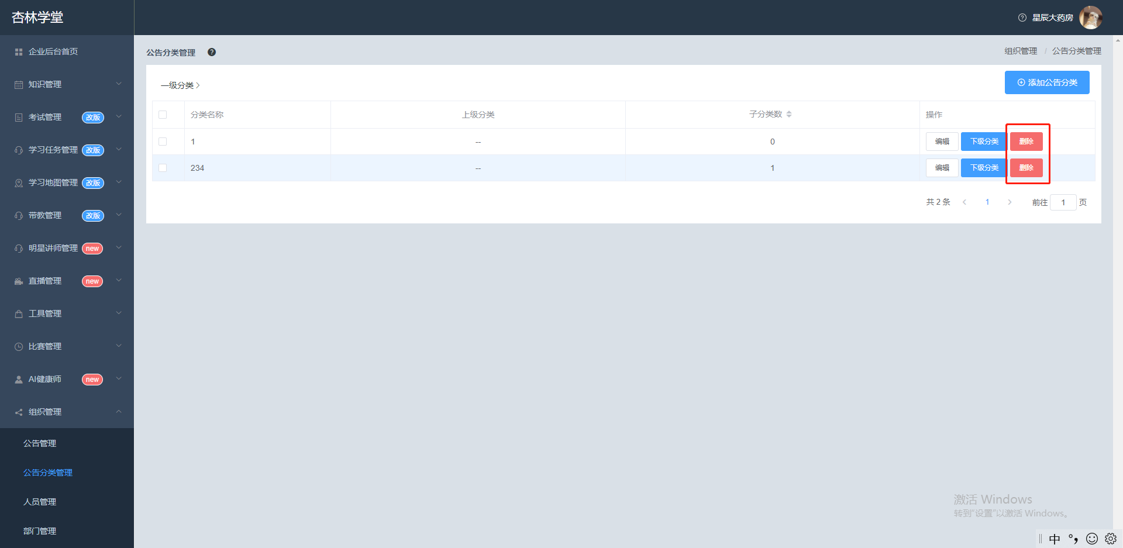Go to next page arrow
The height and width of the screenshot is (548, 1123).
tap(1010, 202)
